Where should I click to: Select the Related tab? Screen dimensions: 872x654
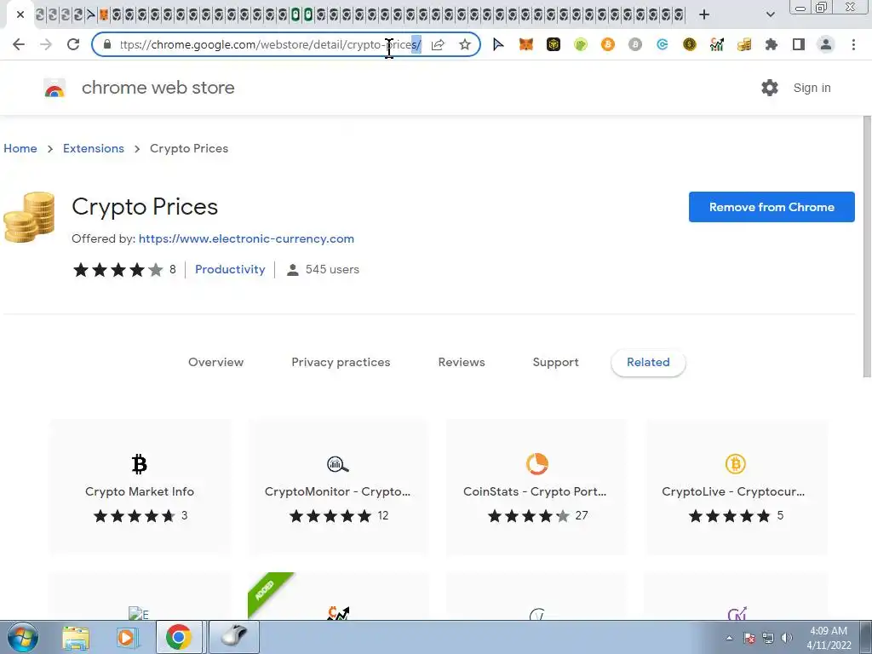point(648,363)
